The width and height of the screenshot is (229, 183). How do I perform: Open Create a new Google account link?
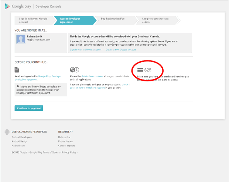(x=121, y=50)
